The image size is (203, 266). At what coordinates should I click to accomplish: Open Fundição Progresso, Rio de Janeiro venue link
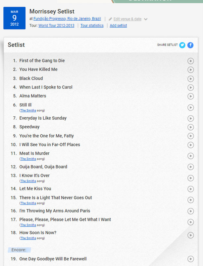pyautogui.click(x=67, y=19)
